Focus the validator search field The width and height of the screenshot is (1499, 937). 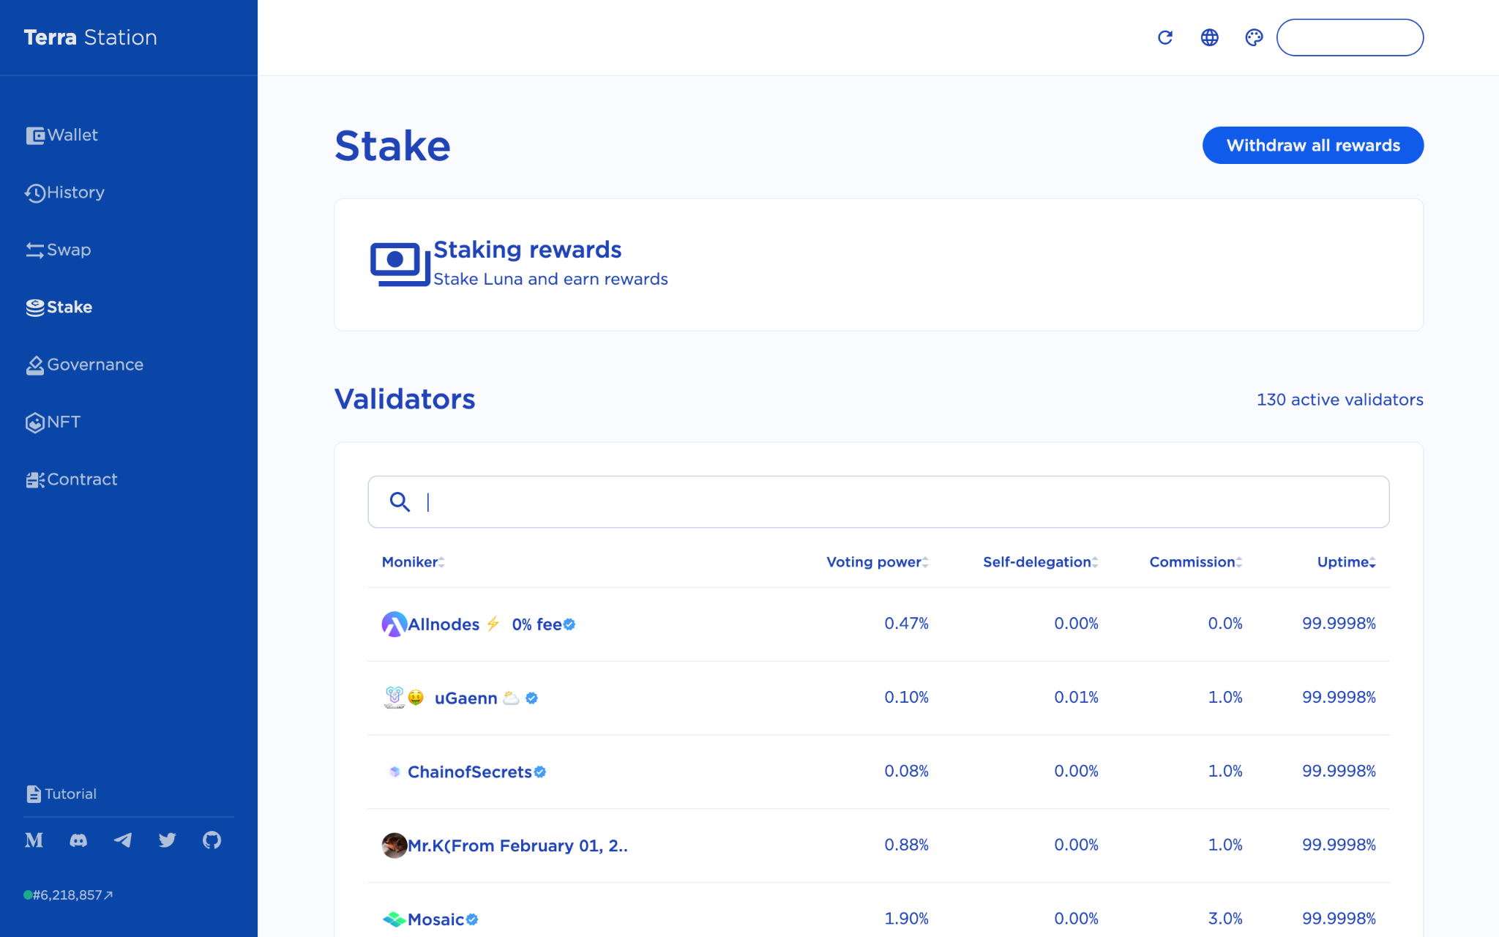(878, 501)
